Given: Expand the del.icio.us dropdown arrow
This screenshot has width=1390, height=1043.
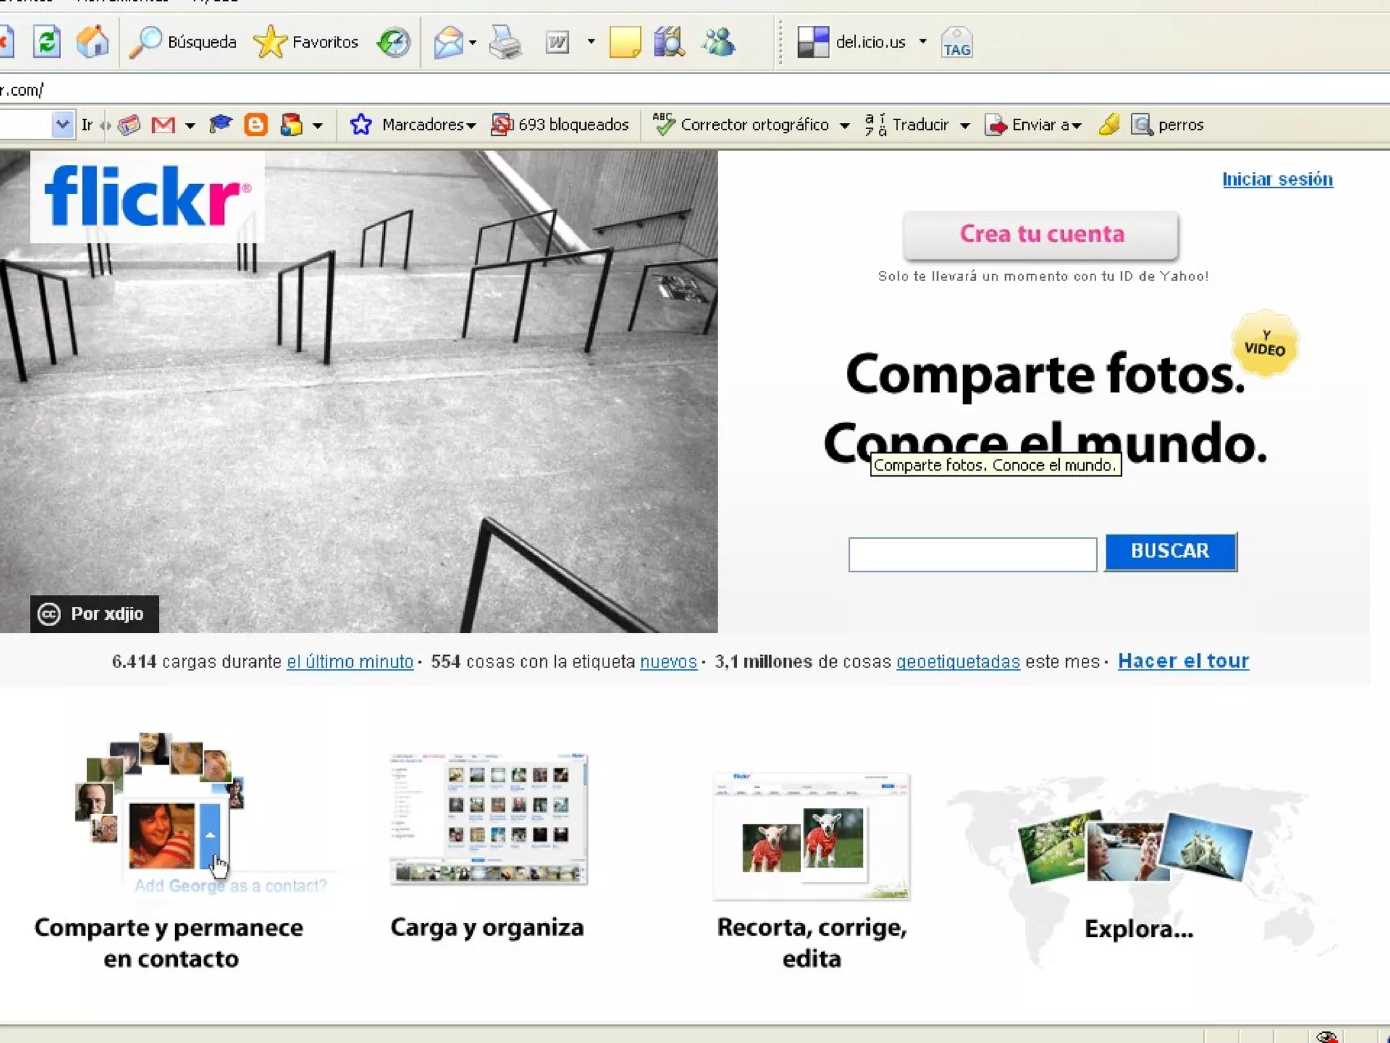Looking at the screenshot, I should tap(922, 42).
